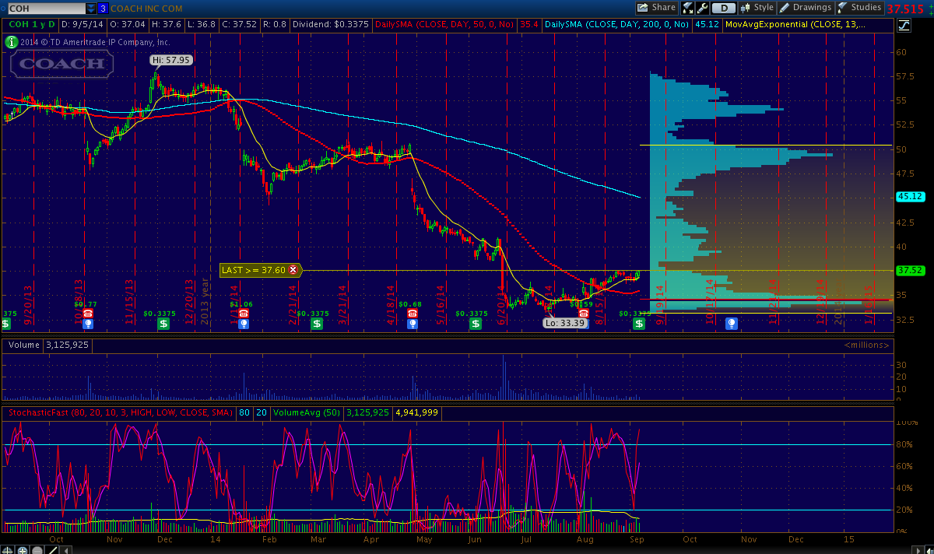Toggle the curve icon at chart's top right
The image size is (934, 554).
(x=903, y=25)
